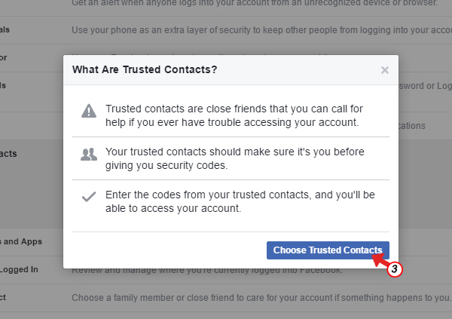Click the two-people friends icon
The height and width of the screenshot is (319, 452).
click(x=89, y=155)
